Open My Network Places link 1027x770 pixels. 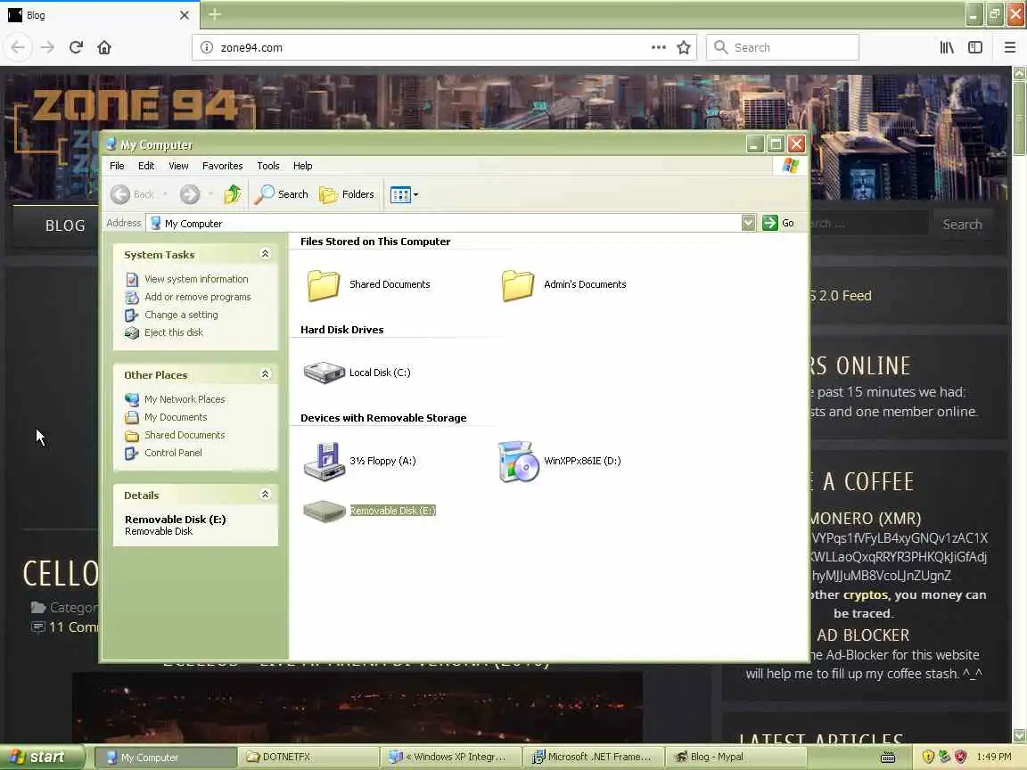click(184, 399)
